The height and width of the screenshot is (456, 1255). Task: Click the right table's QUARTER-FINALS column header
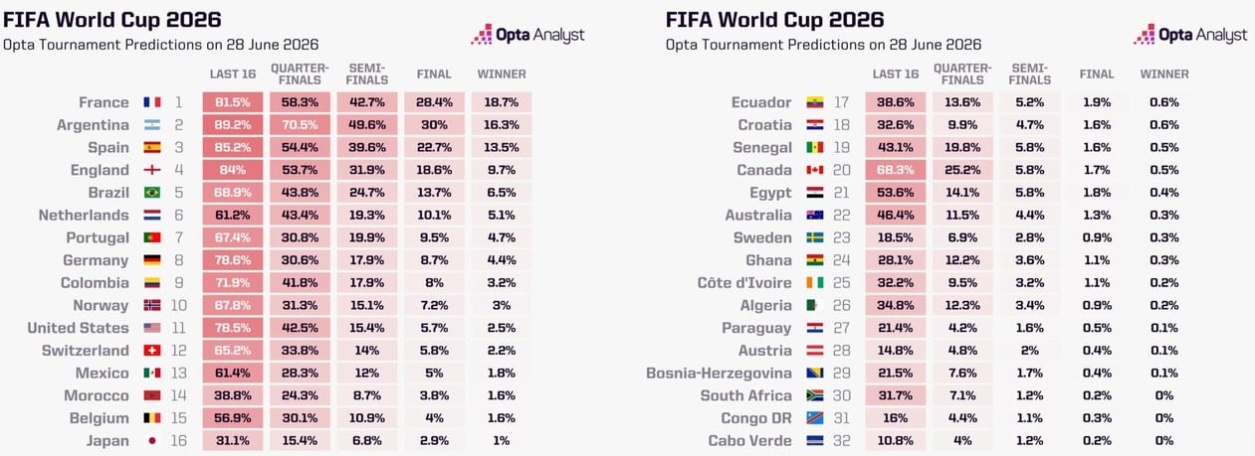click(x=962, y=75)
